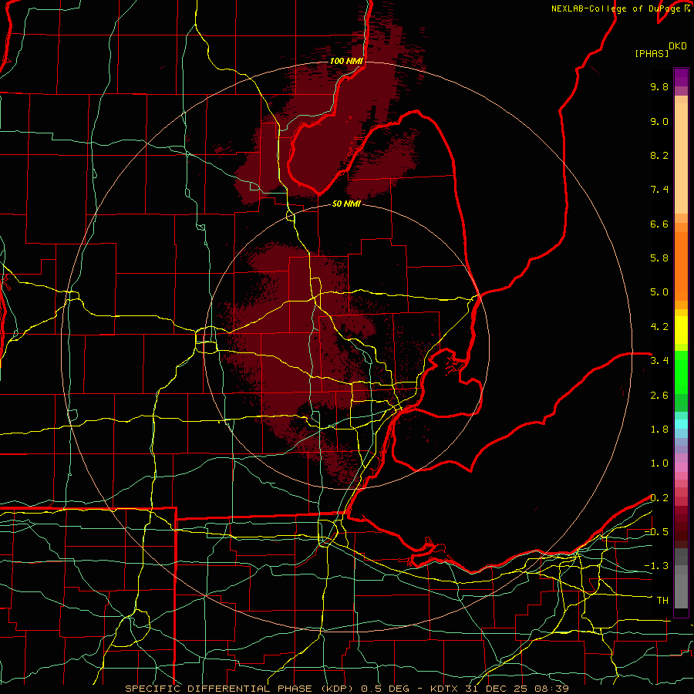Select the 1.8 scale value
Image resolution: width=694 pixels, height=694 pixels.
pos(659,430)
